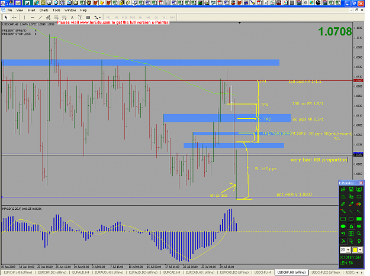Open the Window menu
Viewport: 370px width, 276px height.
pos(70,10)
